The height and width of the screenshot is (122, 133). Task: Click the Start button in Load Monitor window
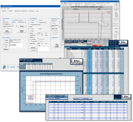pos(116,4)
